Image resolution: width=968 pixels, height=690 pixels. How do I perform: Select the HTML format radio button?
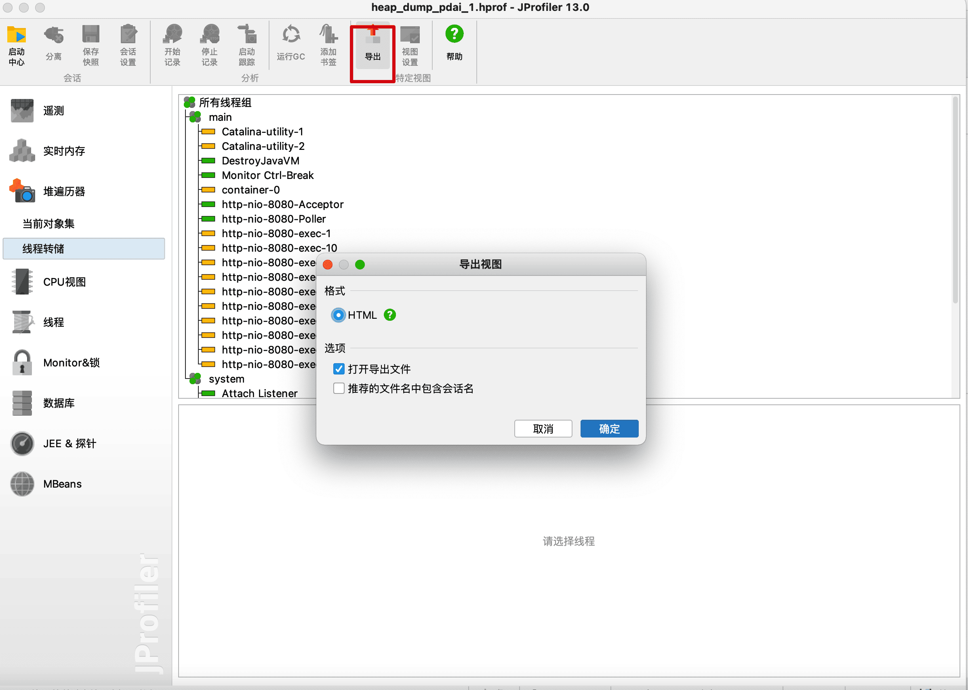pyautogui.click(x=338, y=315)
